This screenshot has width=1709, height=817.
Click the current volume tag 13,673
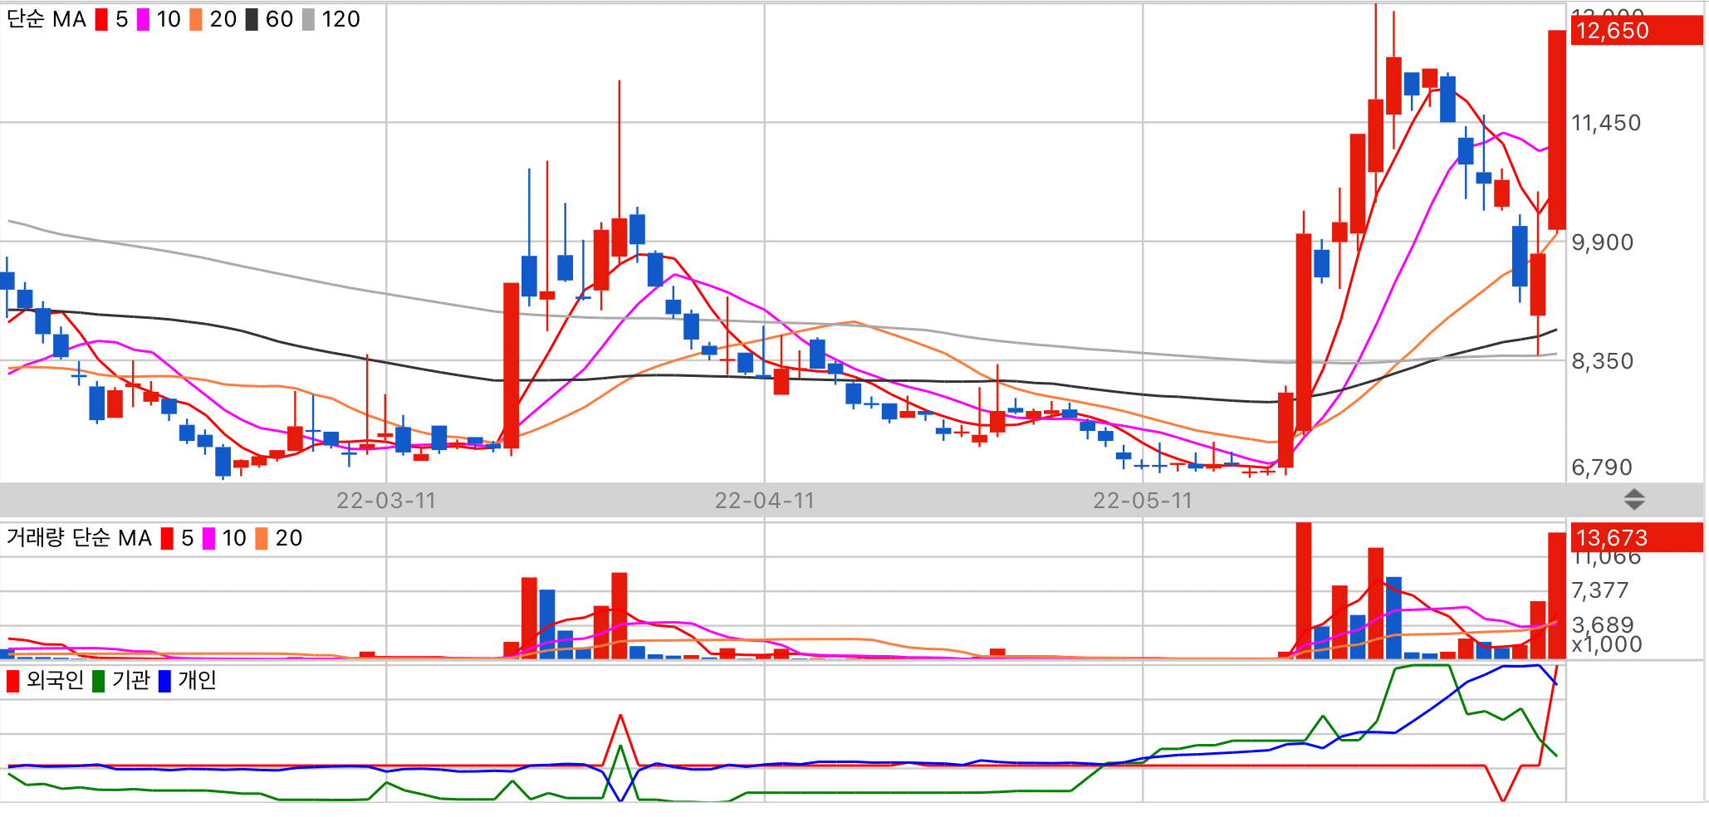click(1636, 538)
